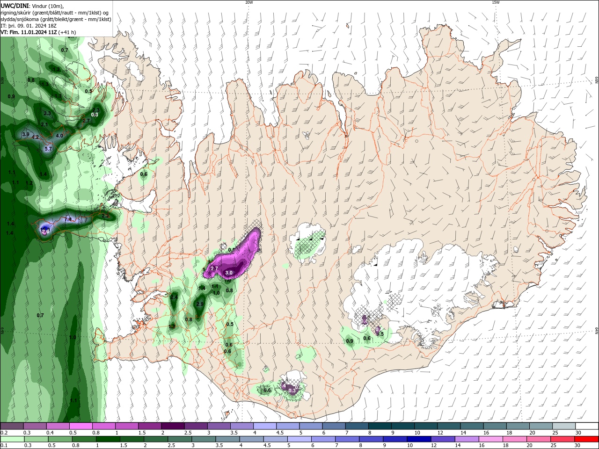Click the '5.7' precipitation value on the map

click(48, 149)
